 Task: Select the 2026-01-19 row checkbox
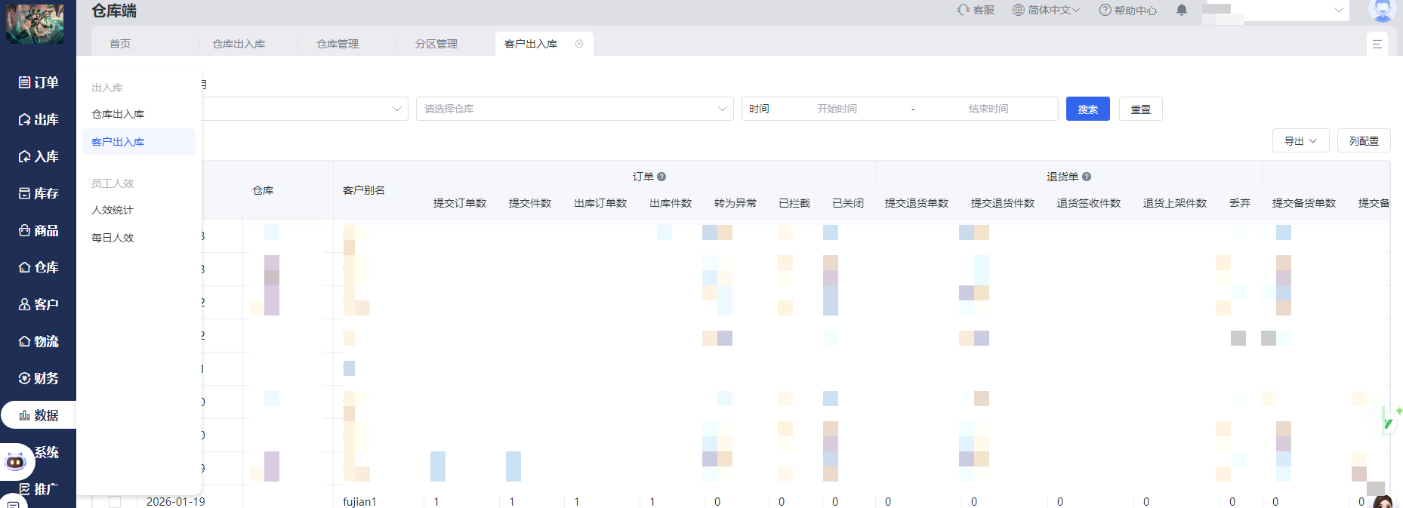115,501
